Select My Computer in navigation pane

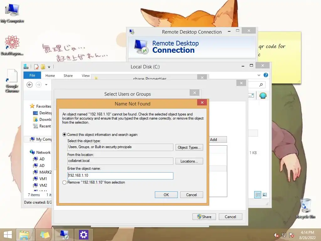(x=40, y=139)
